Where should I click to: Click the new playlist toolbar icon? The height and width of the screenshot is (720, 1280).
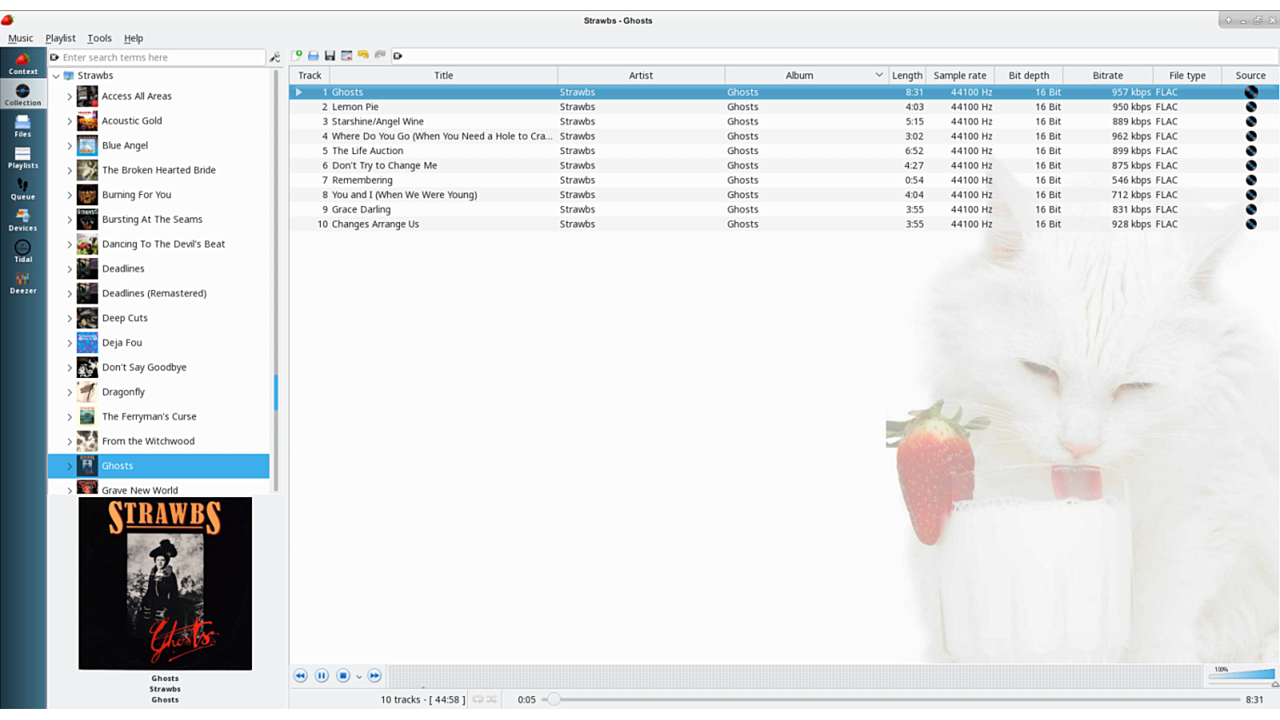click(x=297, y=56)
